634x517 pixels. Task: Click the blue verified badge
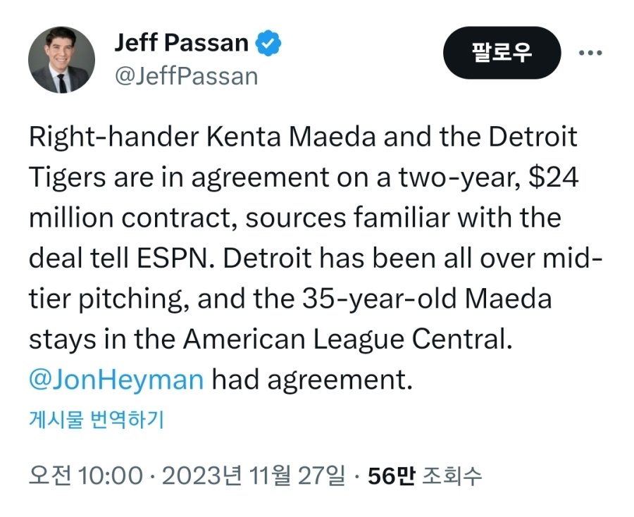tap(268, 44)
